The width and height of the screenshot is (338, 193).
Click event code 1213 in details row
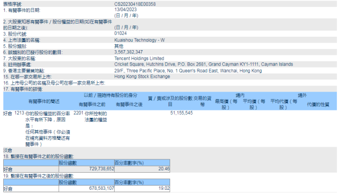click(x=19, y=113)
